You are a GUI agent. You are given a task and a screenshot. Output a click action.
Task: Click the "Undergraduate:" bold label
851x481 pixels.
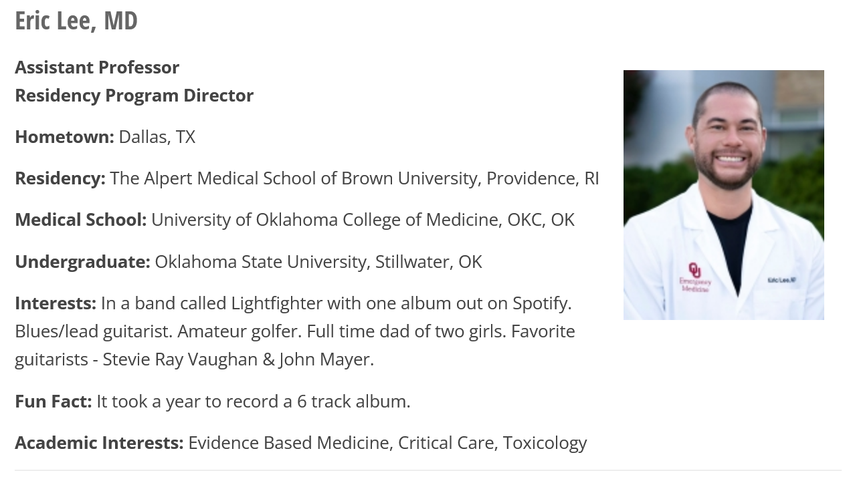click(82, 261)
